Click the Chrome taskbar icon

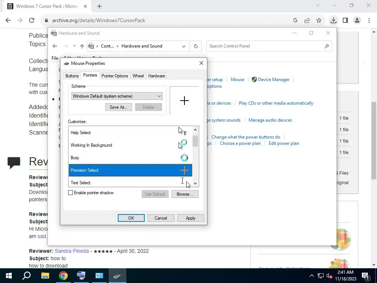click(63, 276)
